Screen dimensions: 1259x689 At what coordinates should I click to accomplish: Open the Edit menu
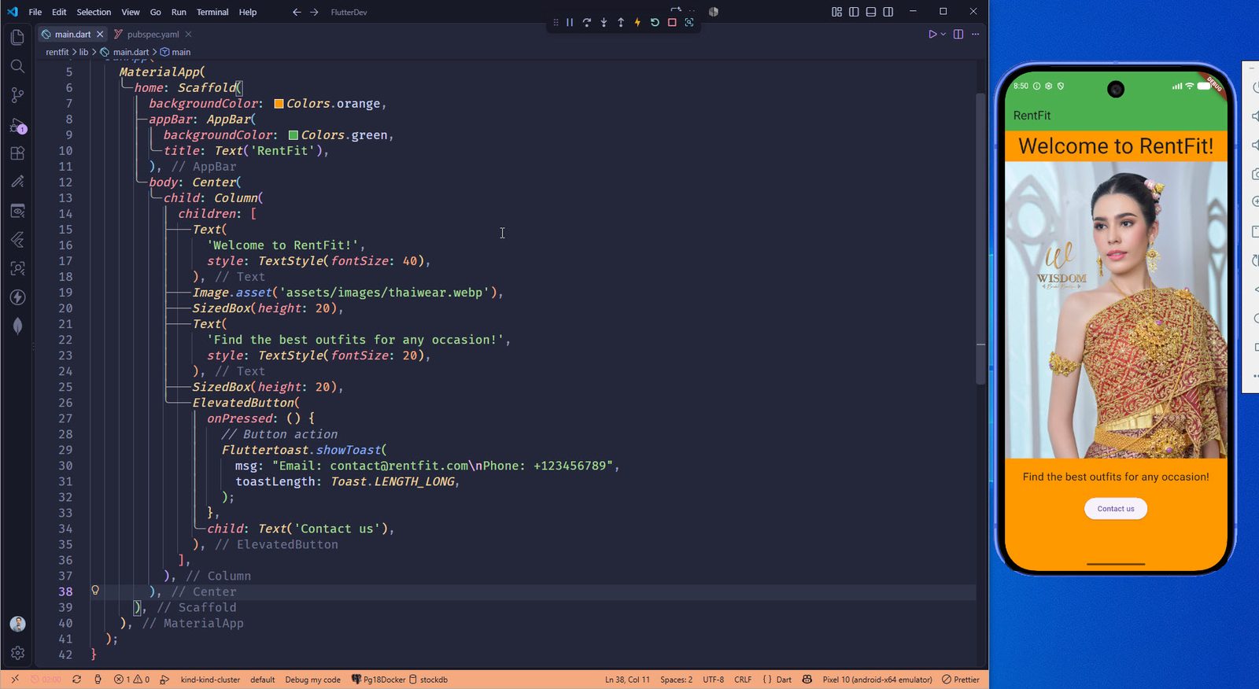pyautogui.click(x=59, y=12)
